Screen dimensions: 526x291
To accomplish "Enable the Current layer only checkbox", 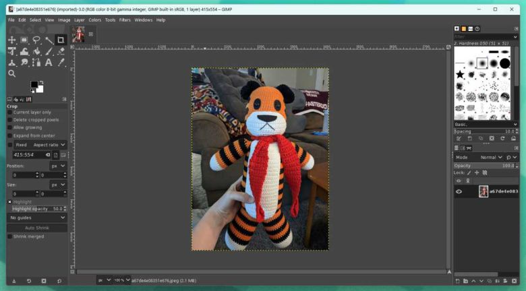I will (x=10, y=112).
